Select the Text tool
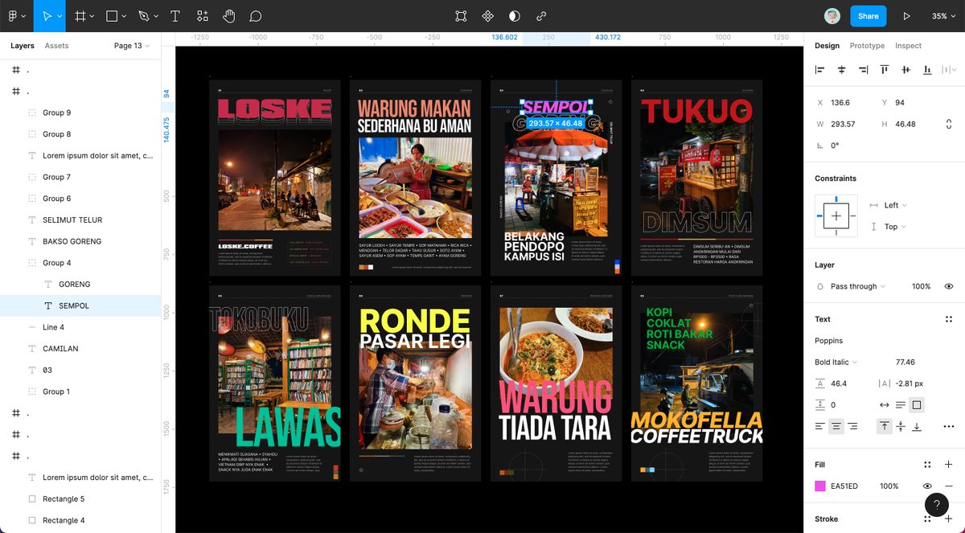The height and width of the screenshot is (533, 965). tap(174, 15)
